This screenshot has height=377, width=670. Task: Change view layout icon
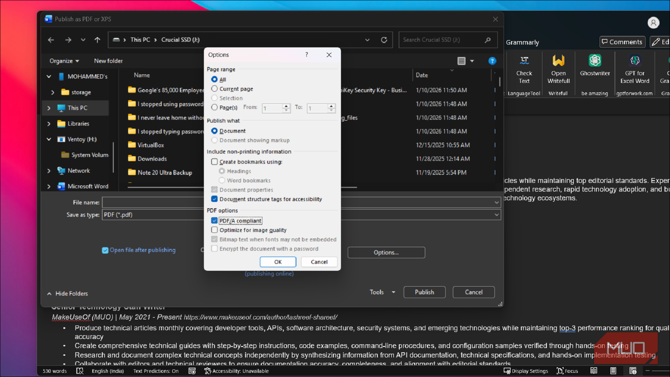[462, 61]
